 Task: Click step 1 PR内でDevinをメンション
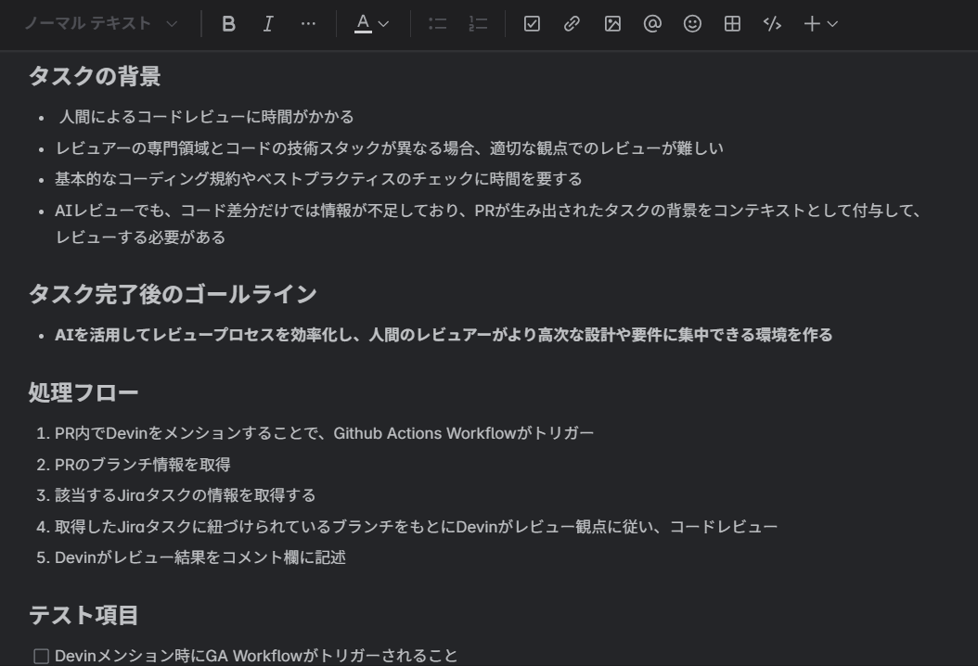point(325,433)
